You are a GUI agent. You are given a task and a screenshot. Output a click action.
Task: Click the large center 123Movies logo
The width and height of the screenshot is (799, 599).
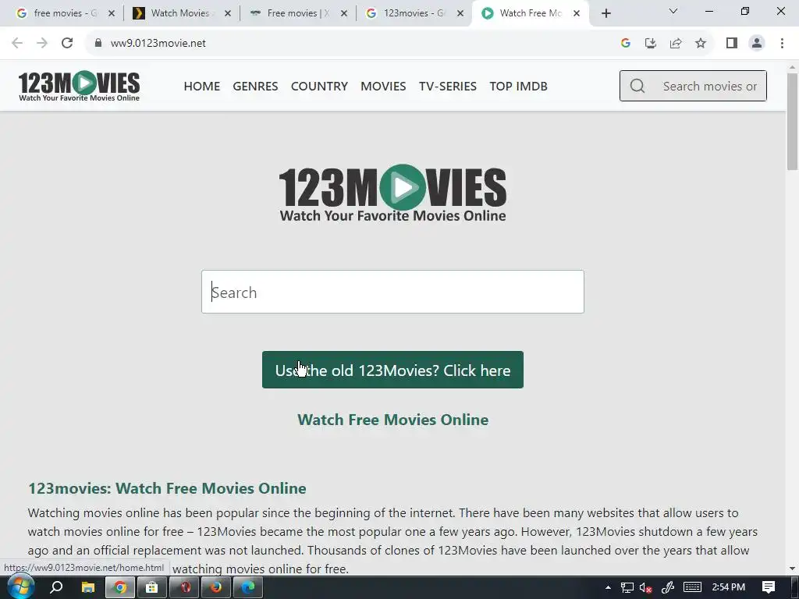(x=392, y=193)
